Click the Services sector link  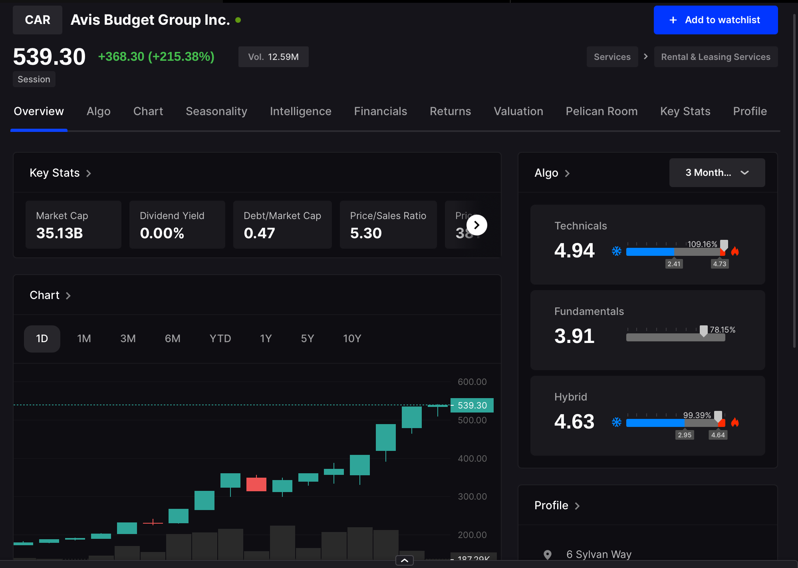pyautogui.click(x=612, y=57)
